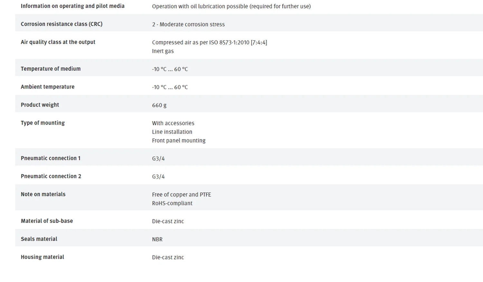Click the 'Note on materials' label
The width and height of the screenshot is (483, 282).
(43, 194)
